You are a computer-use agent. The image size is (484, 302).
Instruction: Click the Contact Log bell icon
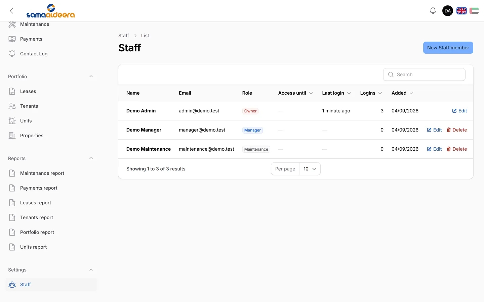coord(12,54)
